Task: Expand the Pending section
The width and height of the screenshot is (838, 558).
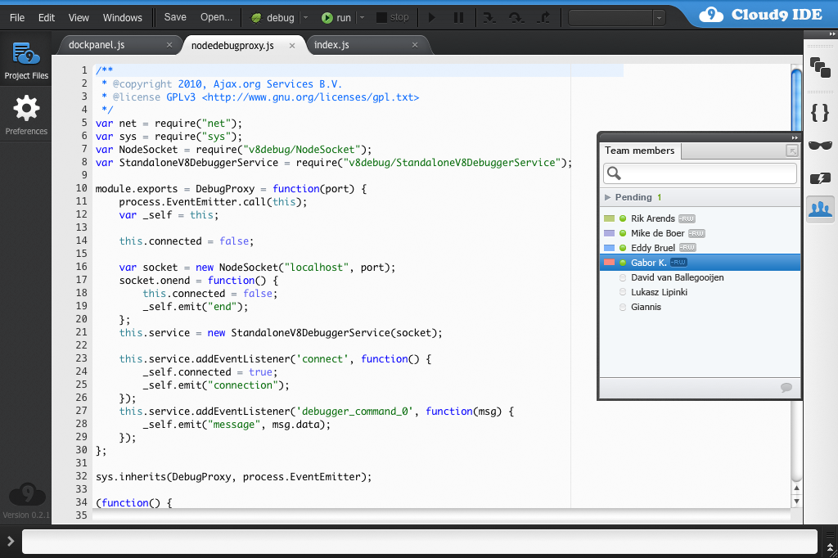Action: coord(607,197)
